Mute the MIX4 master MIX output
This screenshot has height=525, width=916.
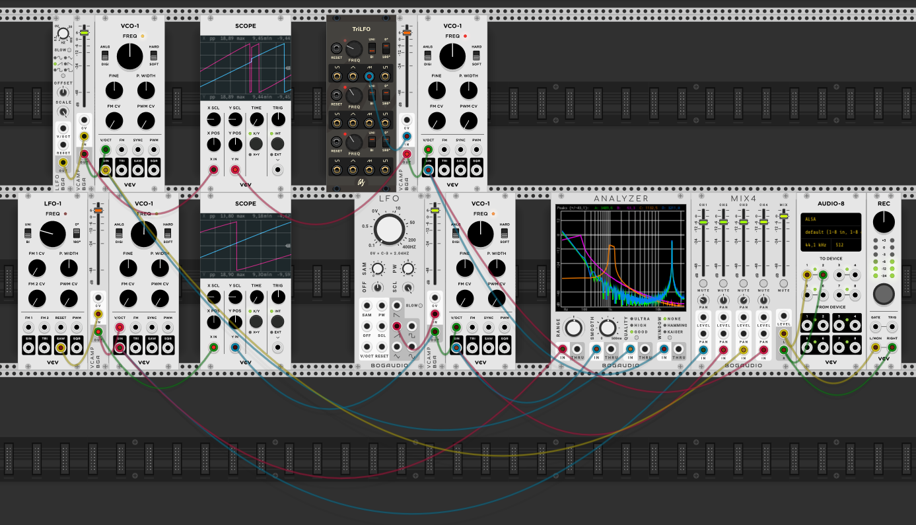click(784, 283)
